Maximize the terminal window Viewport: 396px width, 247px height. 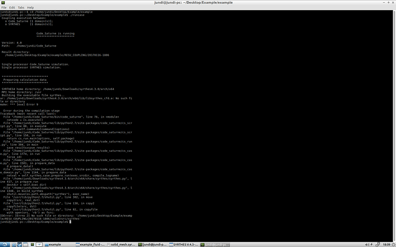coord(389,2)
